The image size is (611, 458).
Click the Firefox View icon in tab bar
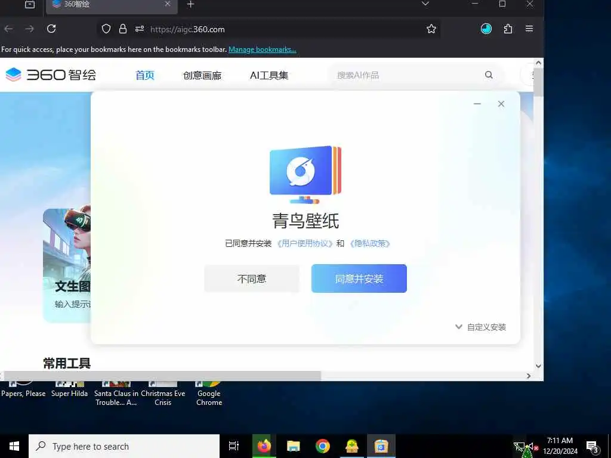click(x=30, y=4)
